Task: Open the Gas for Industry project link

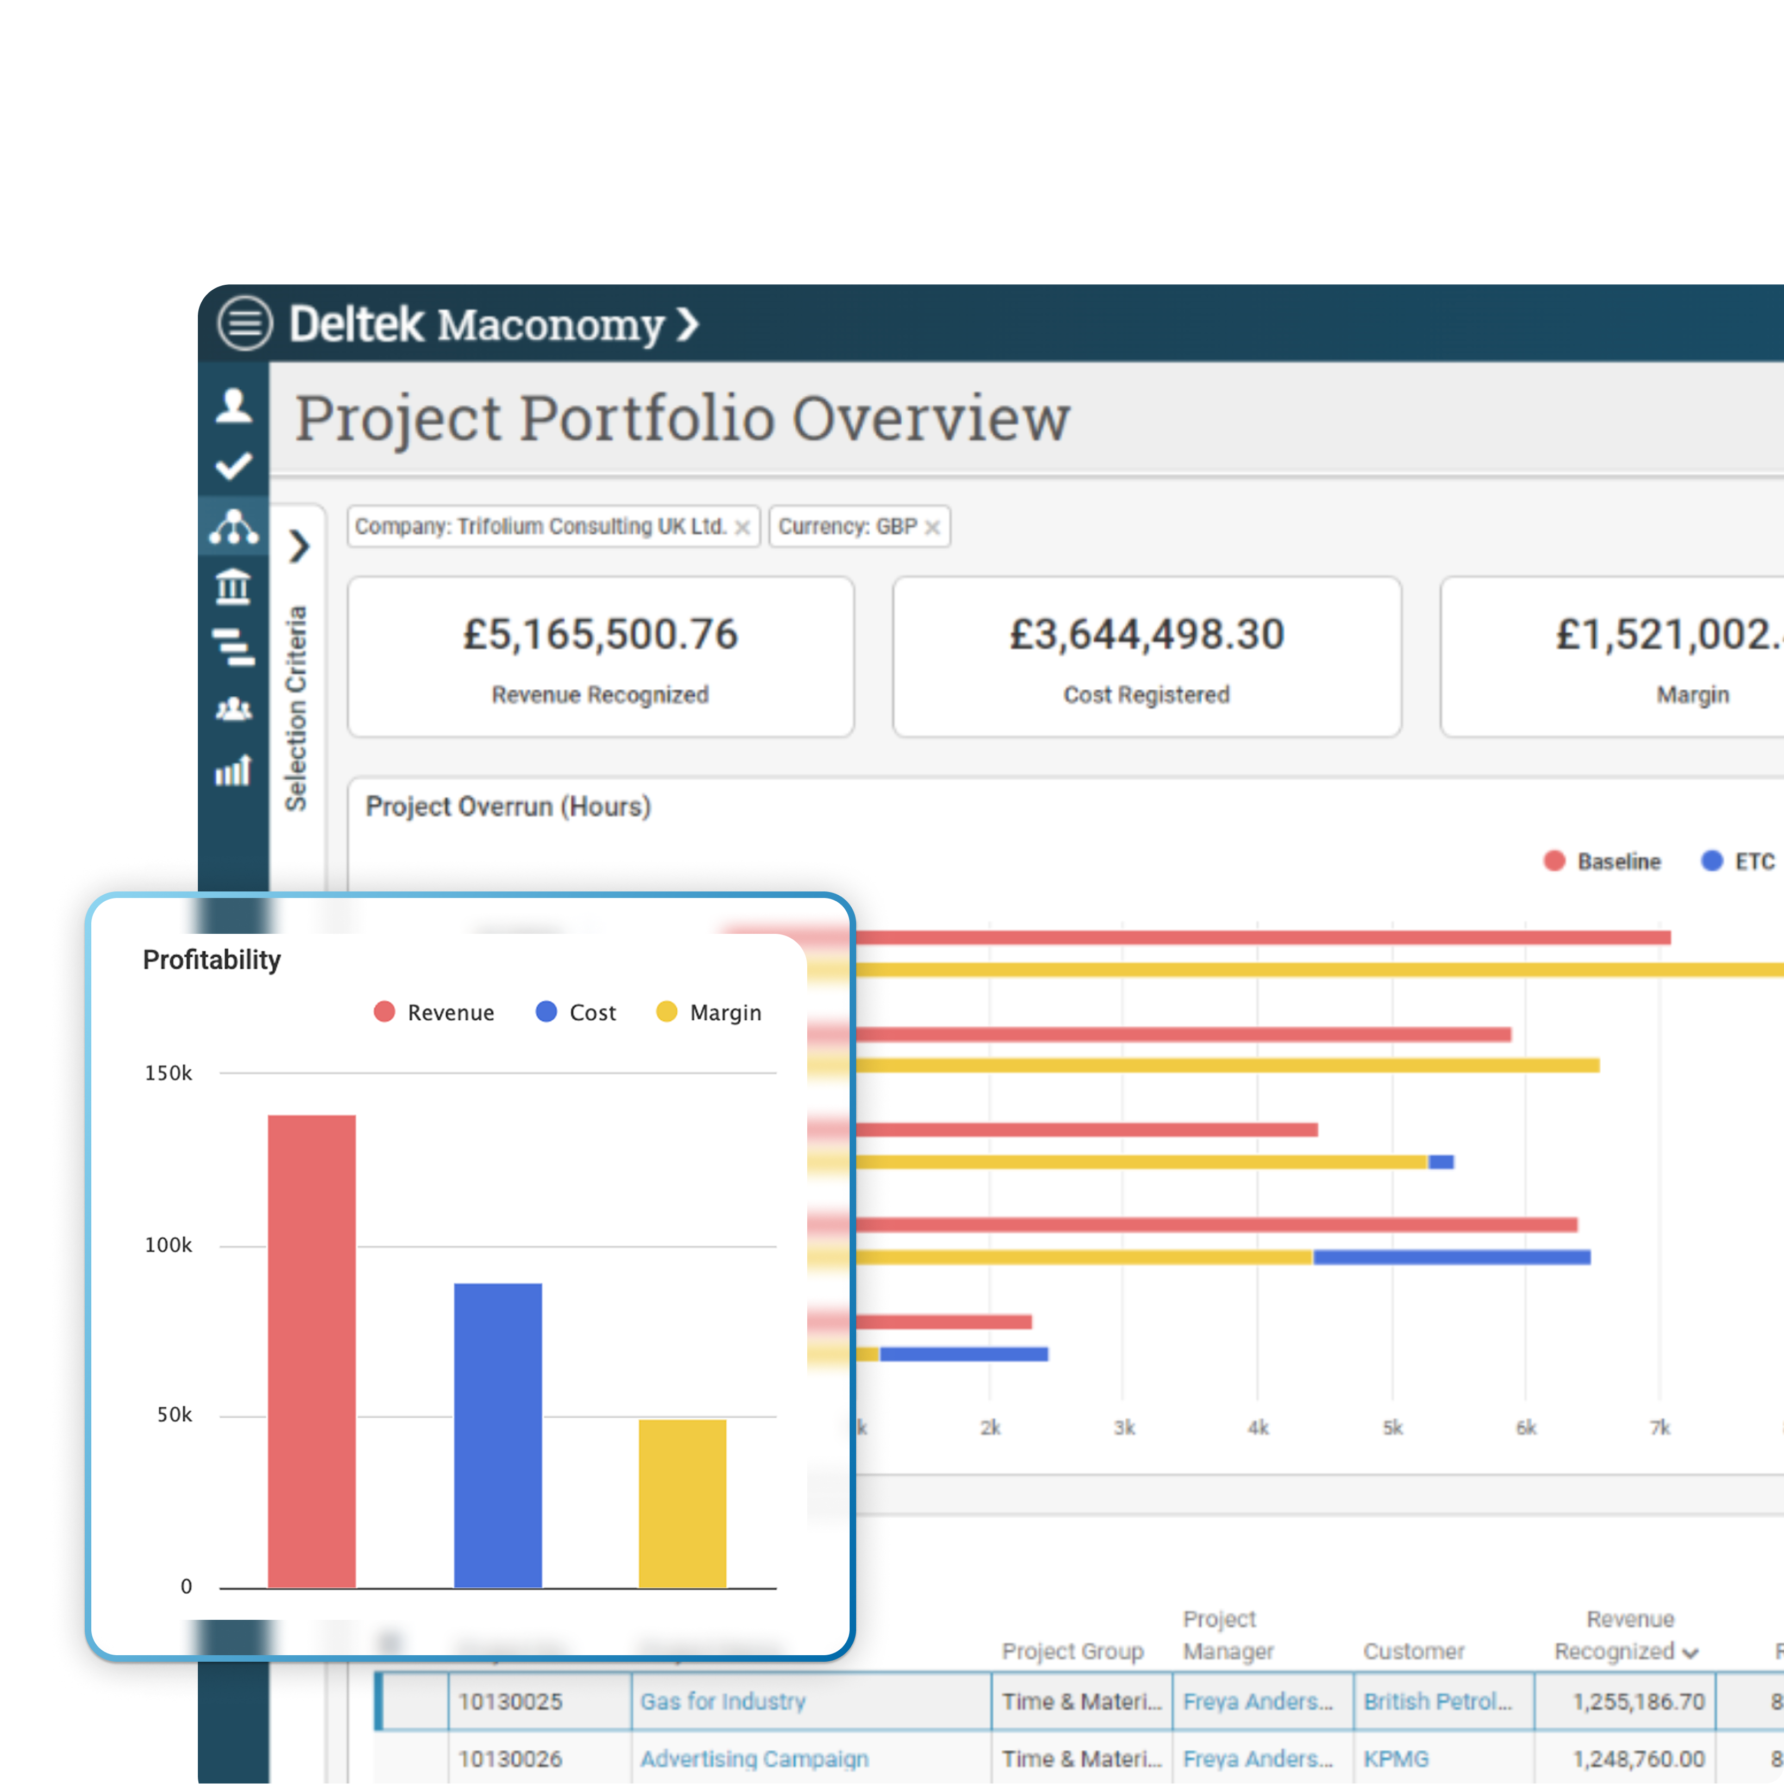Action: click(x=723, y=1701)
